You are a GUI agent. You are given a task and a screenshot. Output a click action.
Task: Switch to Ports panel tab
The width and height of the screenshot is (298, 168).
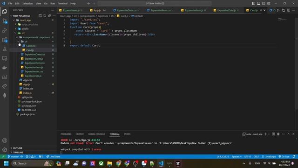coord(127,134)
